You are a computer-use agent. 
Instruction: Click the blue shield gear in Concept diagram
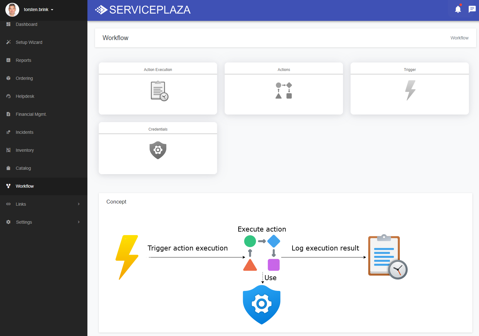pos(262,305)
